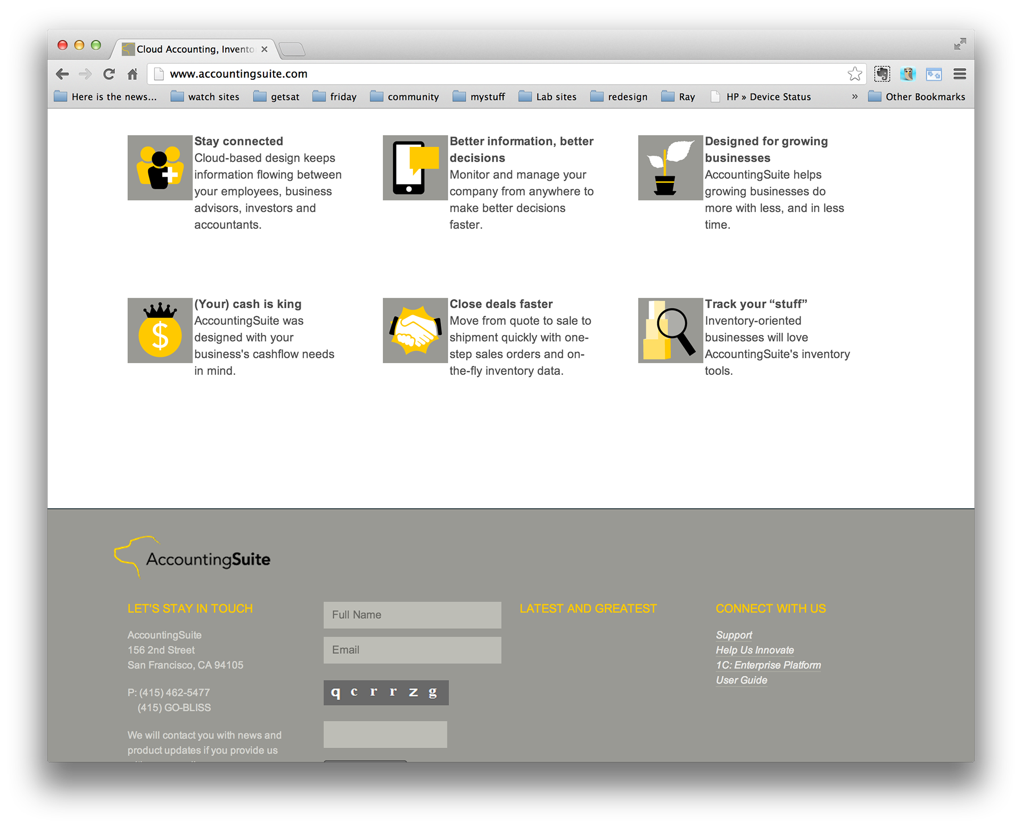Screen dimensions: 1022x828
Task: Bookmark this page with the star icon
Action: point(855,74)
